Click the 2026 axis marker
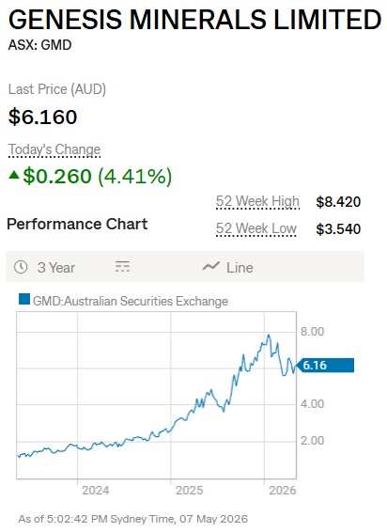 [x=282, y=491]
